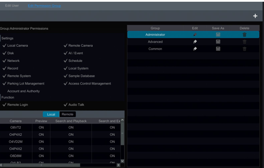Image resolution: width=264 pixels, height=168 pixels.
Task: Toggle the Audio Talk function checkmark
Action: pyautogui.click(x=66, y=105)
